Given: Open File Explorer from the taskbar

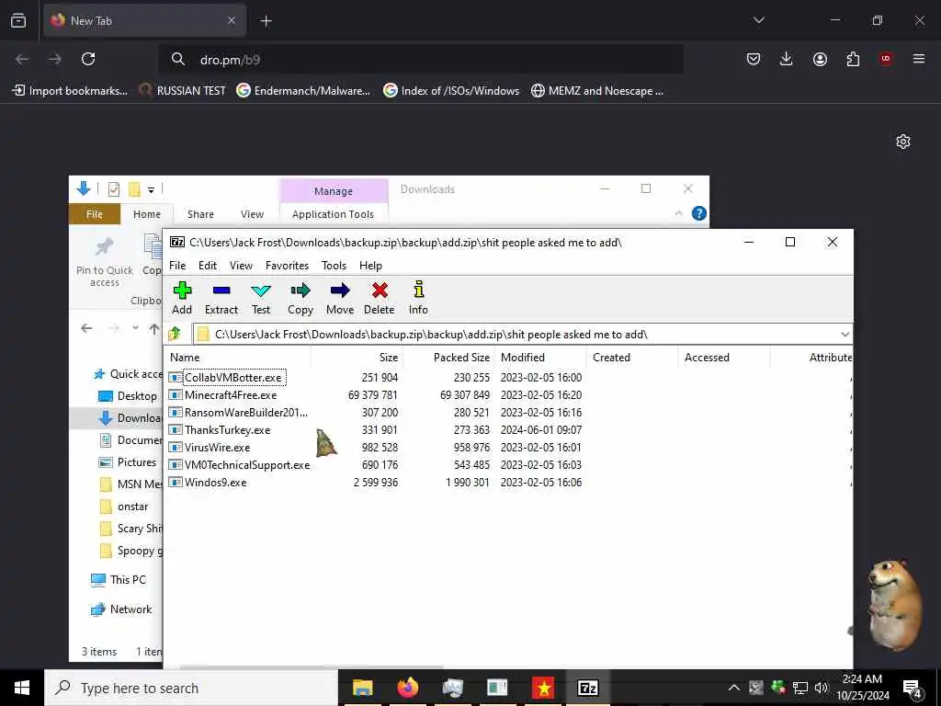Looking at the screenshot, I should coord(362,688).
